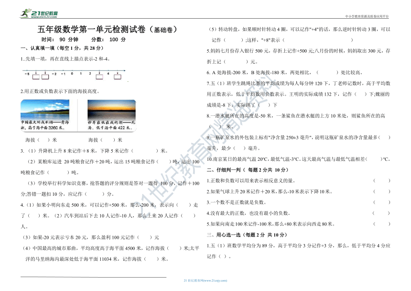Click the 分数: 100 分 text
The image size is (411, 291).
tap(108, 40)
